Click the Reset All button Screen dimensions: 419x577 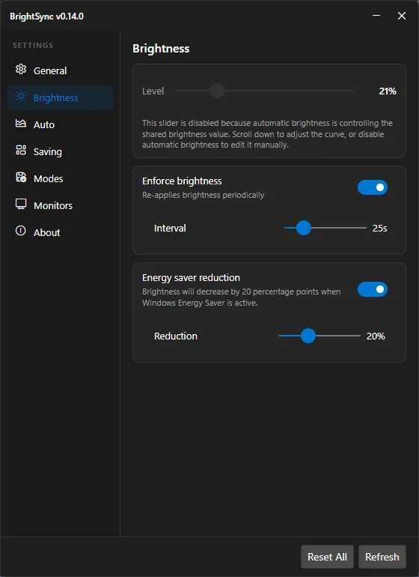point(327,557)
